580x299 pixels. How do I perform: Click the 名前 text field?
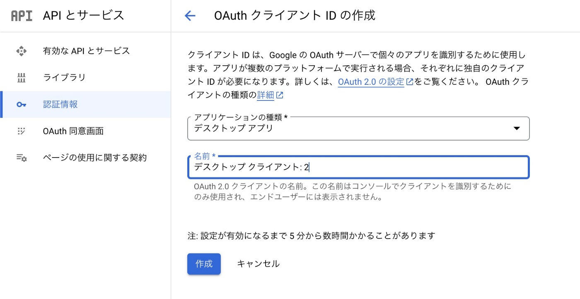point(358,167)
